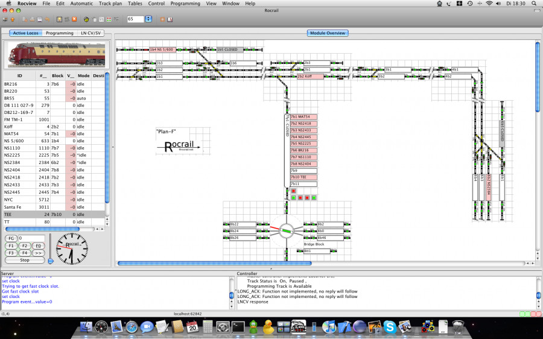Click the new plan document toolbar icon
This screenshot has height=339, width=543.
click(25, 19)
